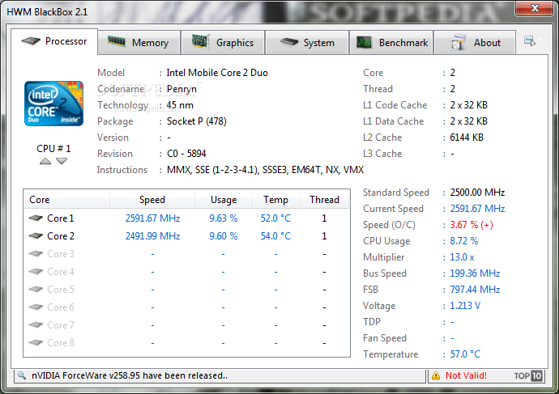
Task: Click technology value 45 nm
Action: (x=180, y=105)
